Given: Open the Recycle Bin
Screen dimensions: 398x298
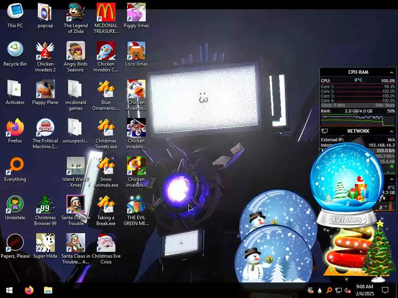Looking at the screenshot, I should 15,54.
